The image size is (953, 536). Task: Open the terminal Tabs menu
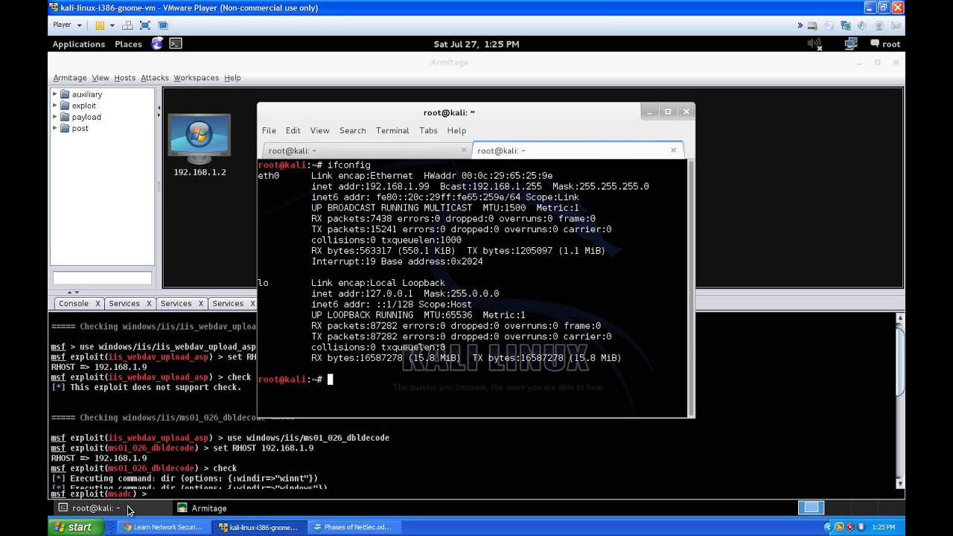(428, 130)
